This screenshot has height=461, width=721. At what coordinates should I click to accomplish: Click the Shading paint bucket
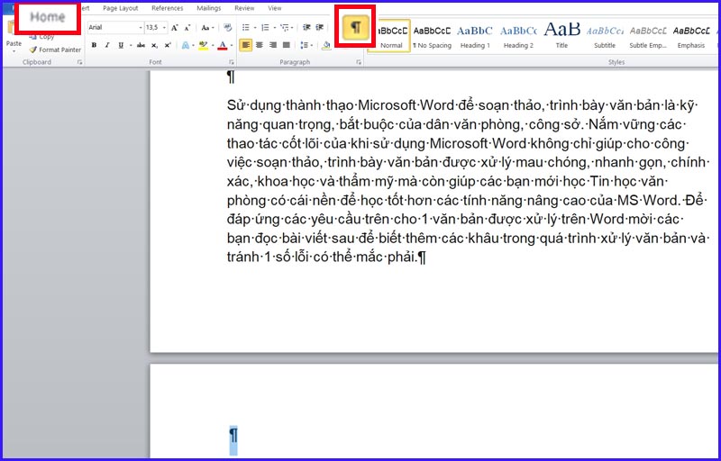[326, 45]
